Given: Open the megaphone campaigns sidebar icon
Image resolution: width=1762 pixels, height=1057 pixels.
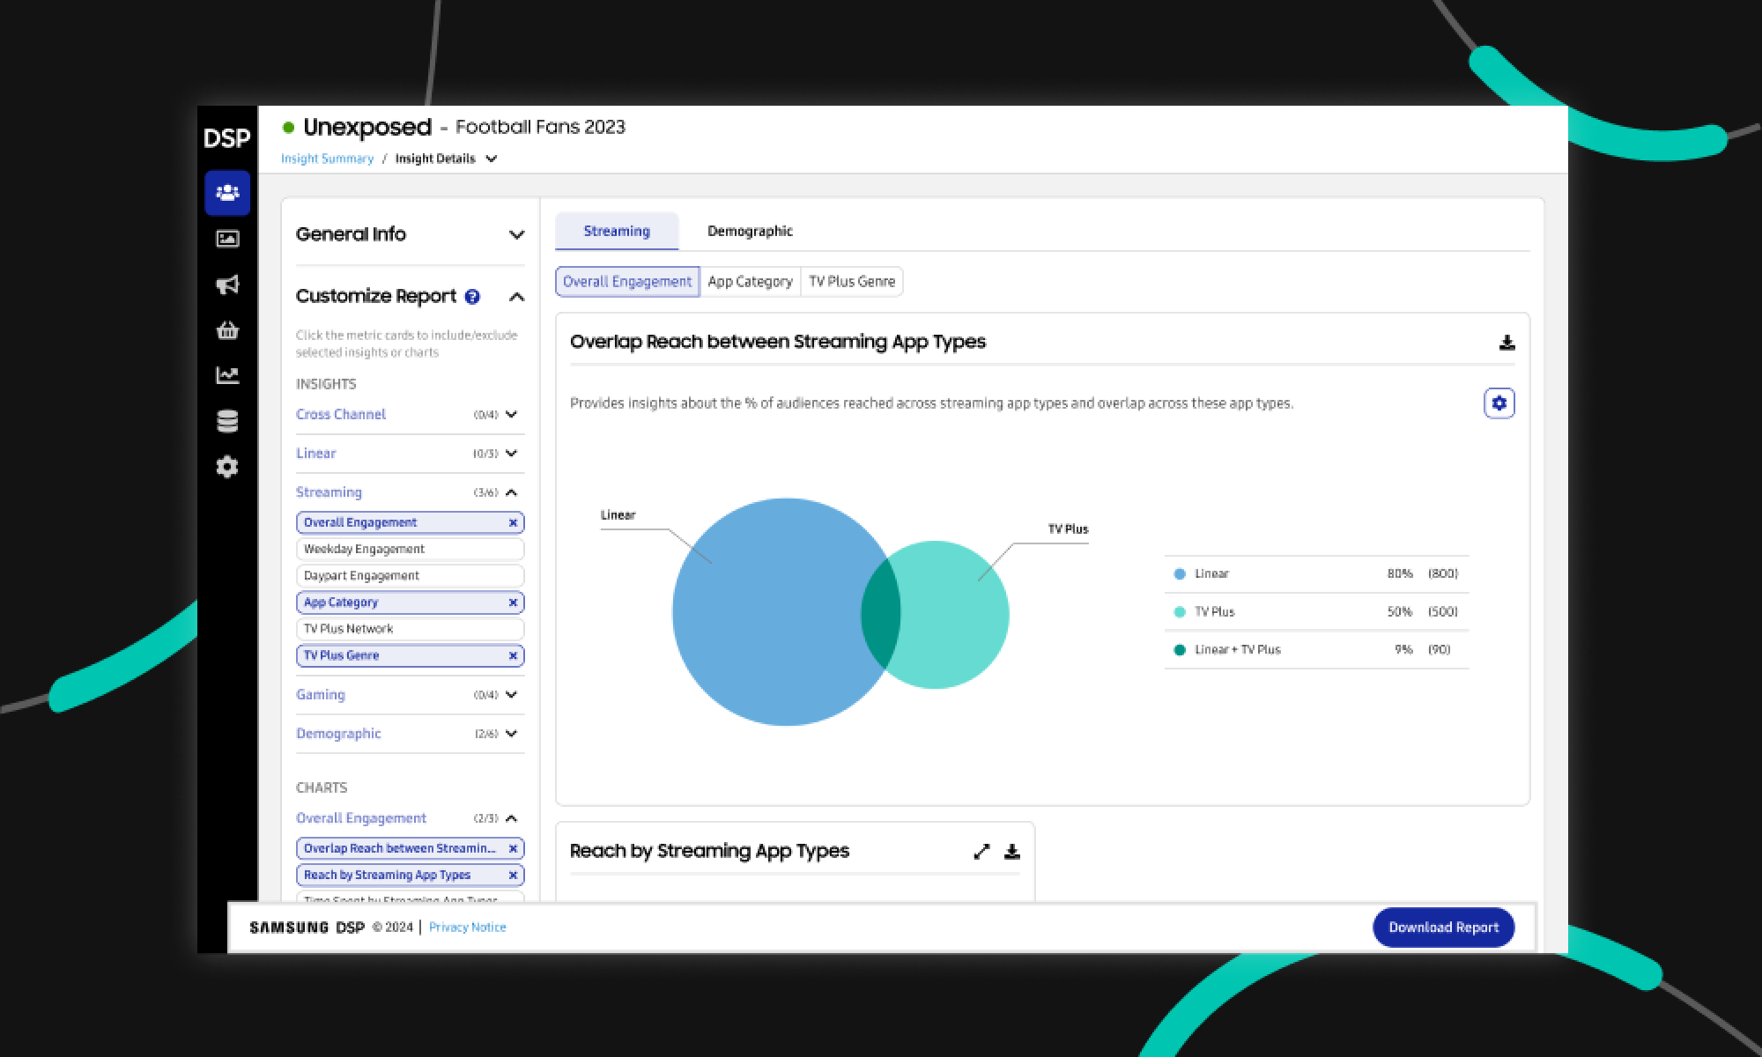Looking at the screenshot, I should [x=227, y=285].
